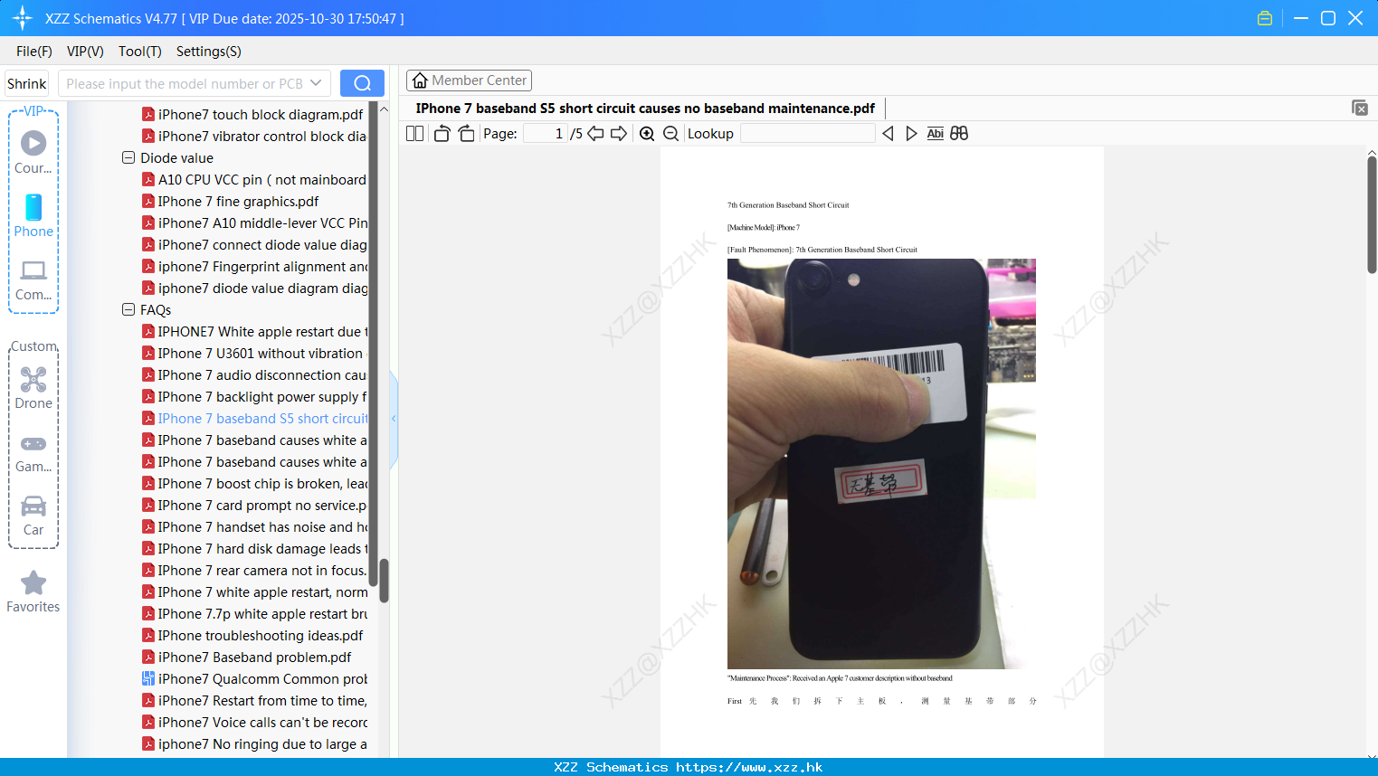Select the Phone category icon
Viewport: 1378px width, 776px height.
[33, 216]
